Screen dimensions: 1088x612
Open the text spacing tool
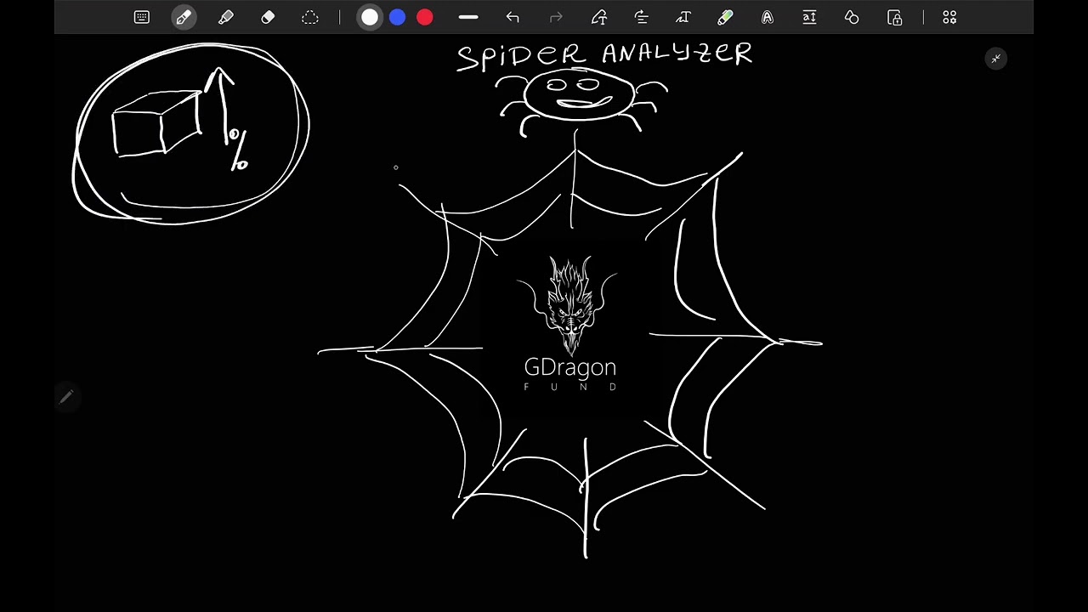click(809, 17)
